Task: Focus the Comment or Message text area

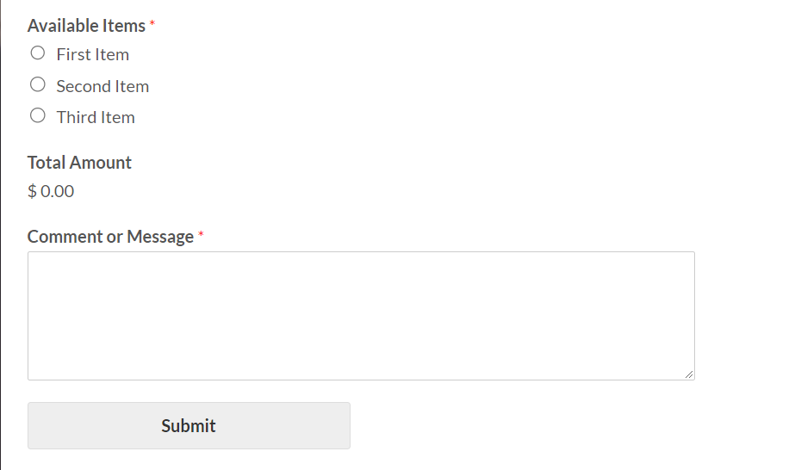Action: click(x=361, y=315)
